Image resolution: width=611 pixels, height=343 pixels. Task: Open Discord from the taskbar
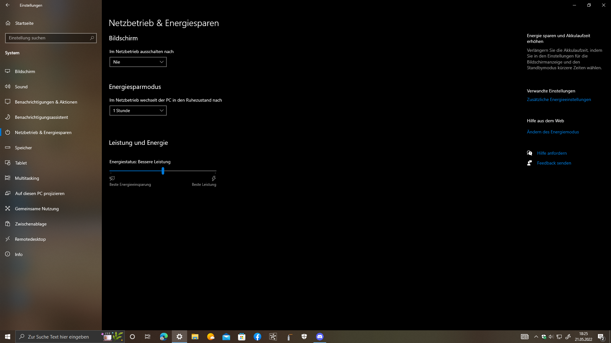[320, 337]
